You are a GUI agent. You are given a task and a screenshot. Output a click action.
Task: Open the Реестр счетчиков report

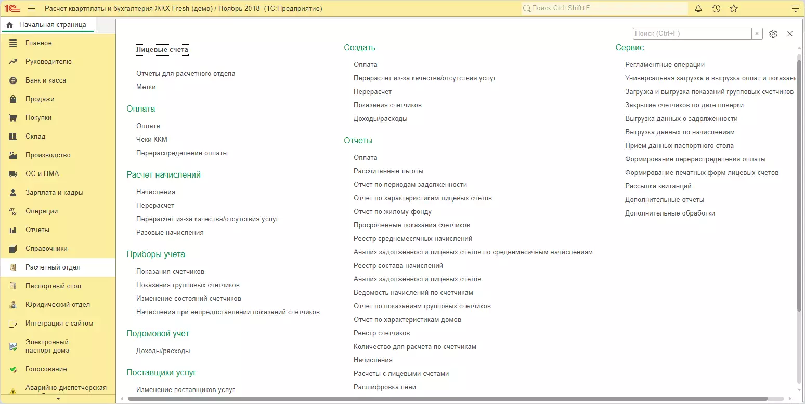coord(382,333)
